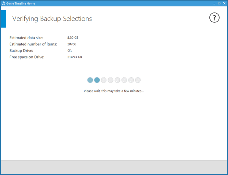Click the 'Backup Drive:' label
This screenshot has width=228, height=175.
pos(21,51)
